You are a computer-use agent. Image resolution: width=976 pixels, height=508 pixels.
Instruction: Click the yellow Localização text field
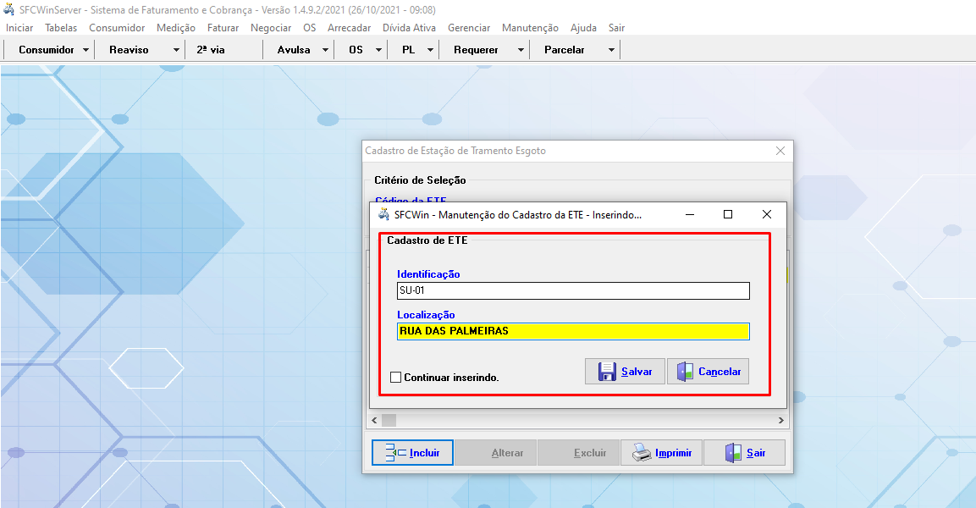point(573,331)
